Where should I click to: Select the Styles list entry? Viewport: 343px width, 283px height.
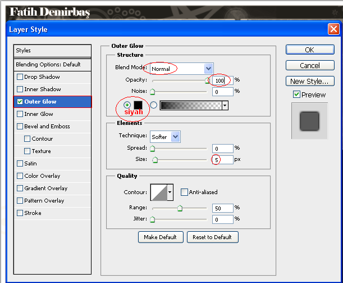(52, 51)
